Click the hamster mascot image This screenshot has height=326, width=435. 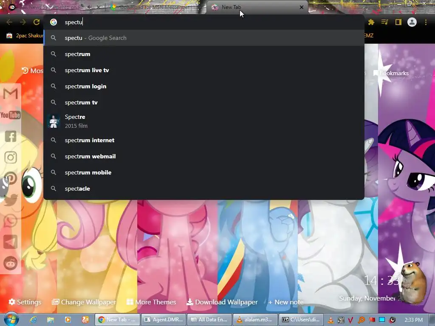point(413,283)
